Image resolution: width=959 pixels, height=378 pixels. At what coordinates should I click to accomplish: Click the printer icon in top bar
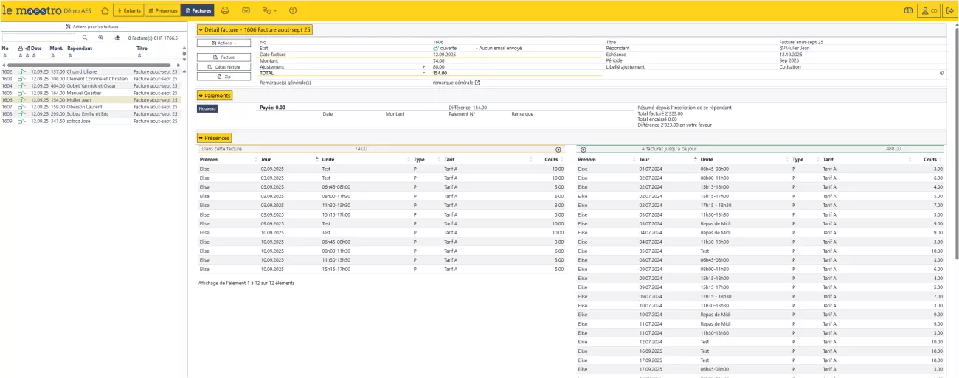coord(225,10)
